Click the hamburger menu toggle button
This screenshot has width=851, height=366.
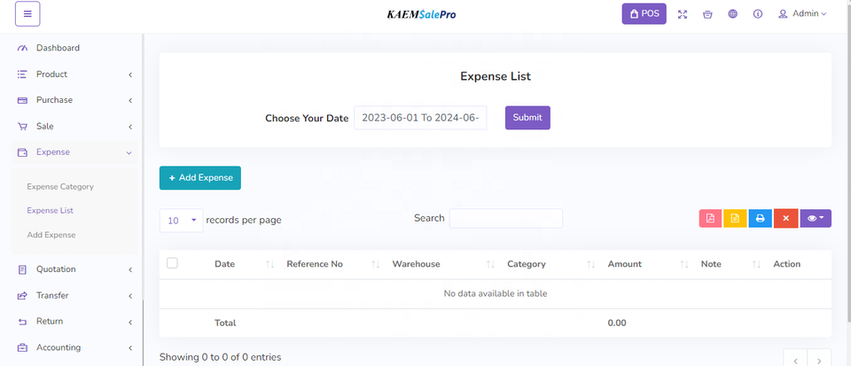click(x=27, y=14)
